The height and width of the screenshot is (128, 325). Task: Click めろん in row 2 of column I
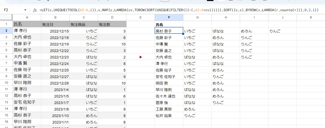(254, 31)
